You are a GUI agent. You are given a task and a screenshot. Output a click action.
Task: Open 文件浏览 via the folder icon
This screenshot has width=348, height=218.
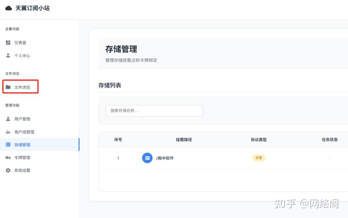9,86
